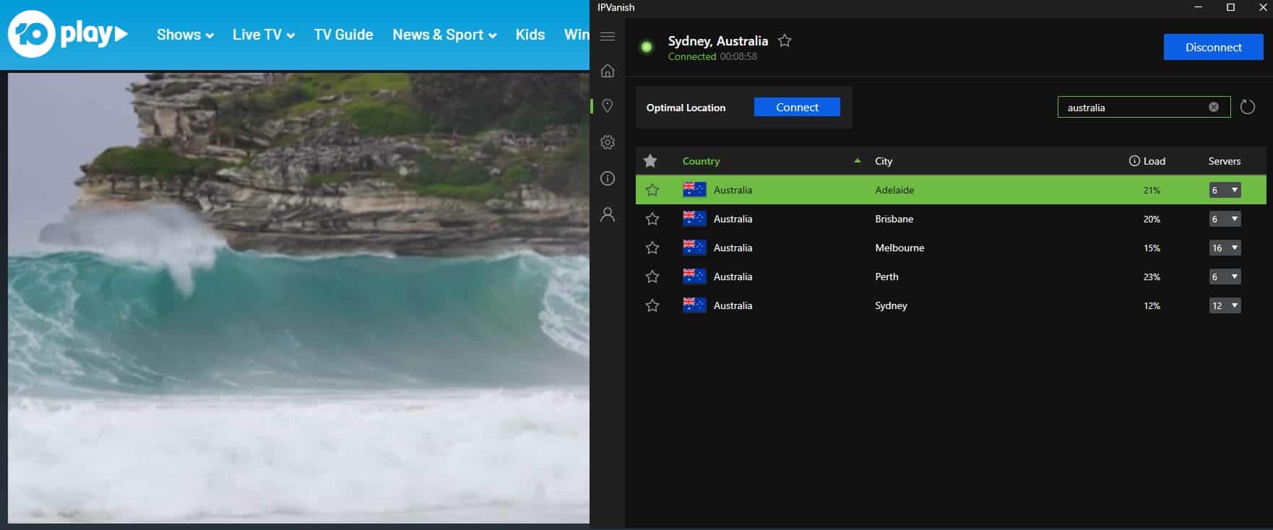Open Brisbane servers dropdown
The height and width of the screenshot is (530, 1273).
point(1225,219)
